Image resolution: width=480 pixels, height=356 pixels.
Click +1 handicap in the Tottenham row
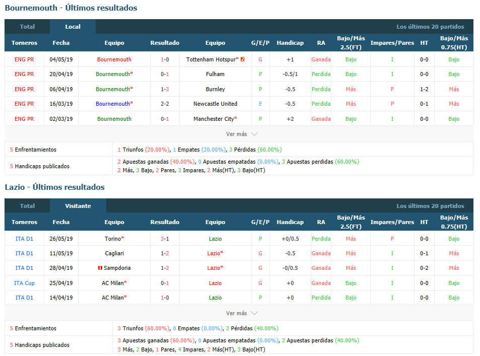coord(290,59)
